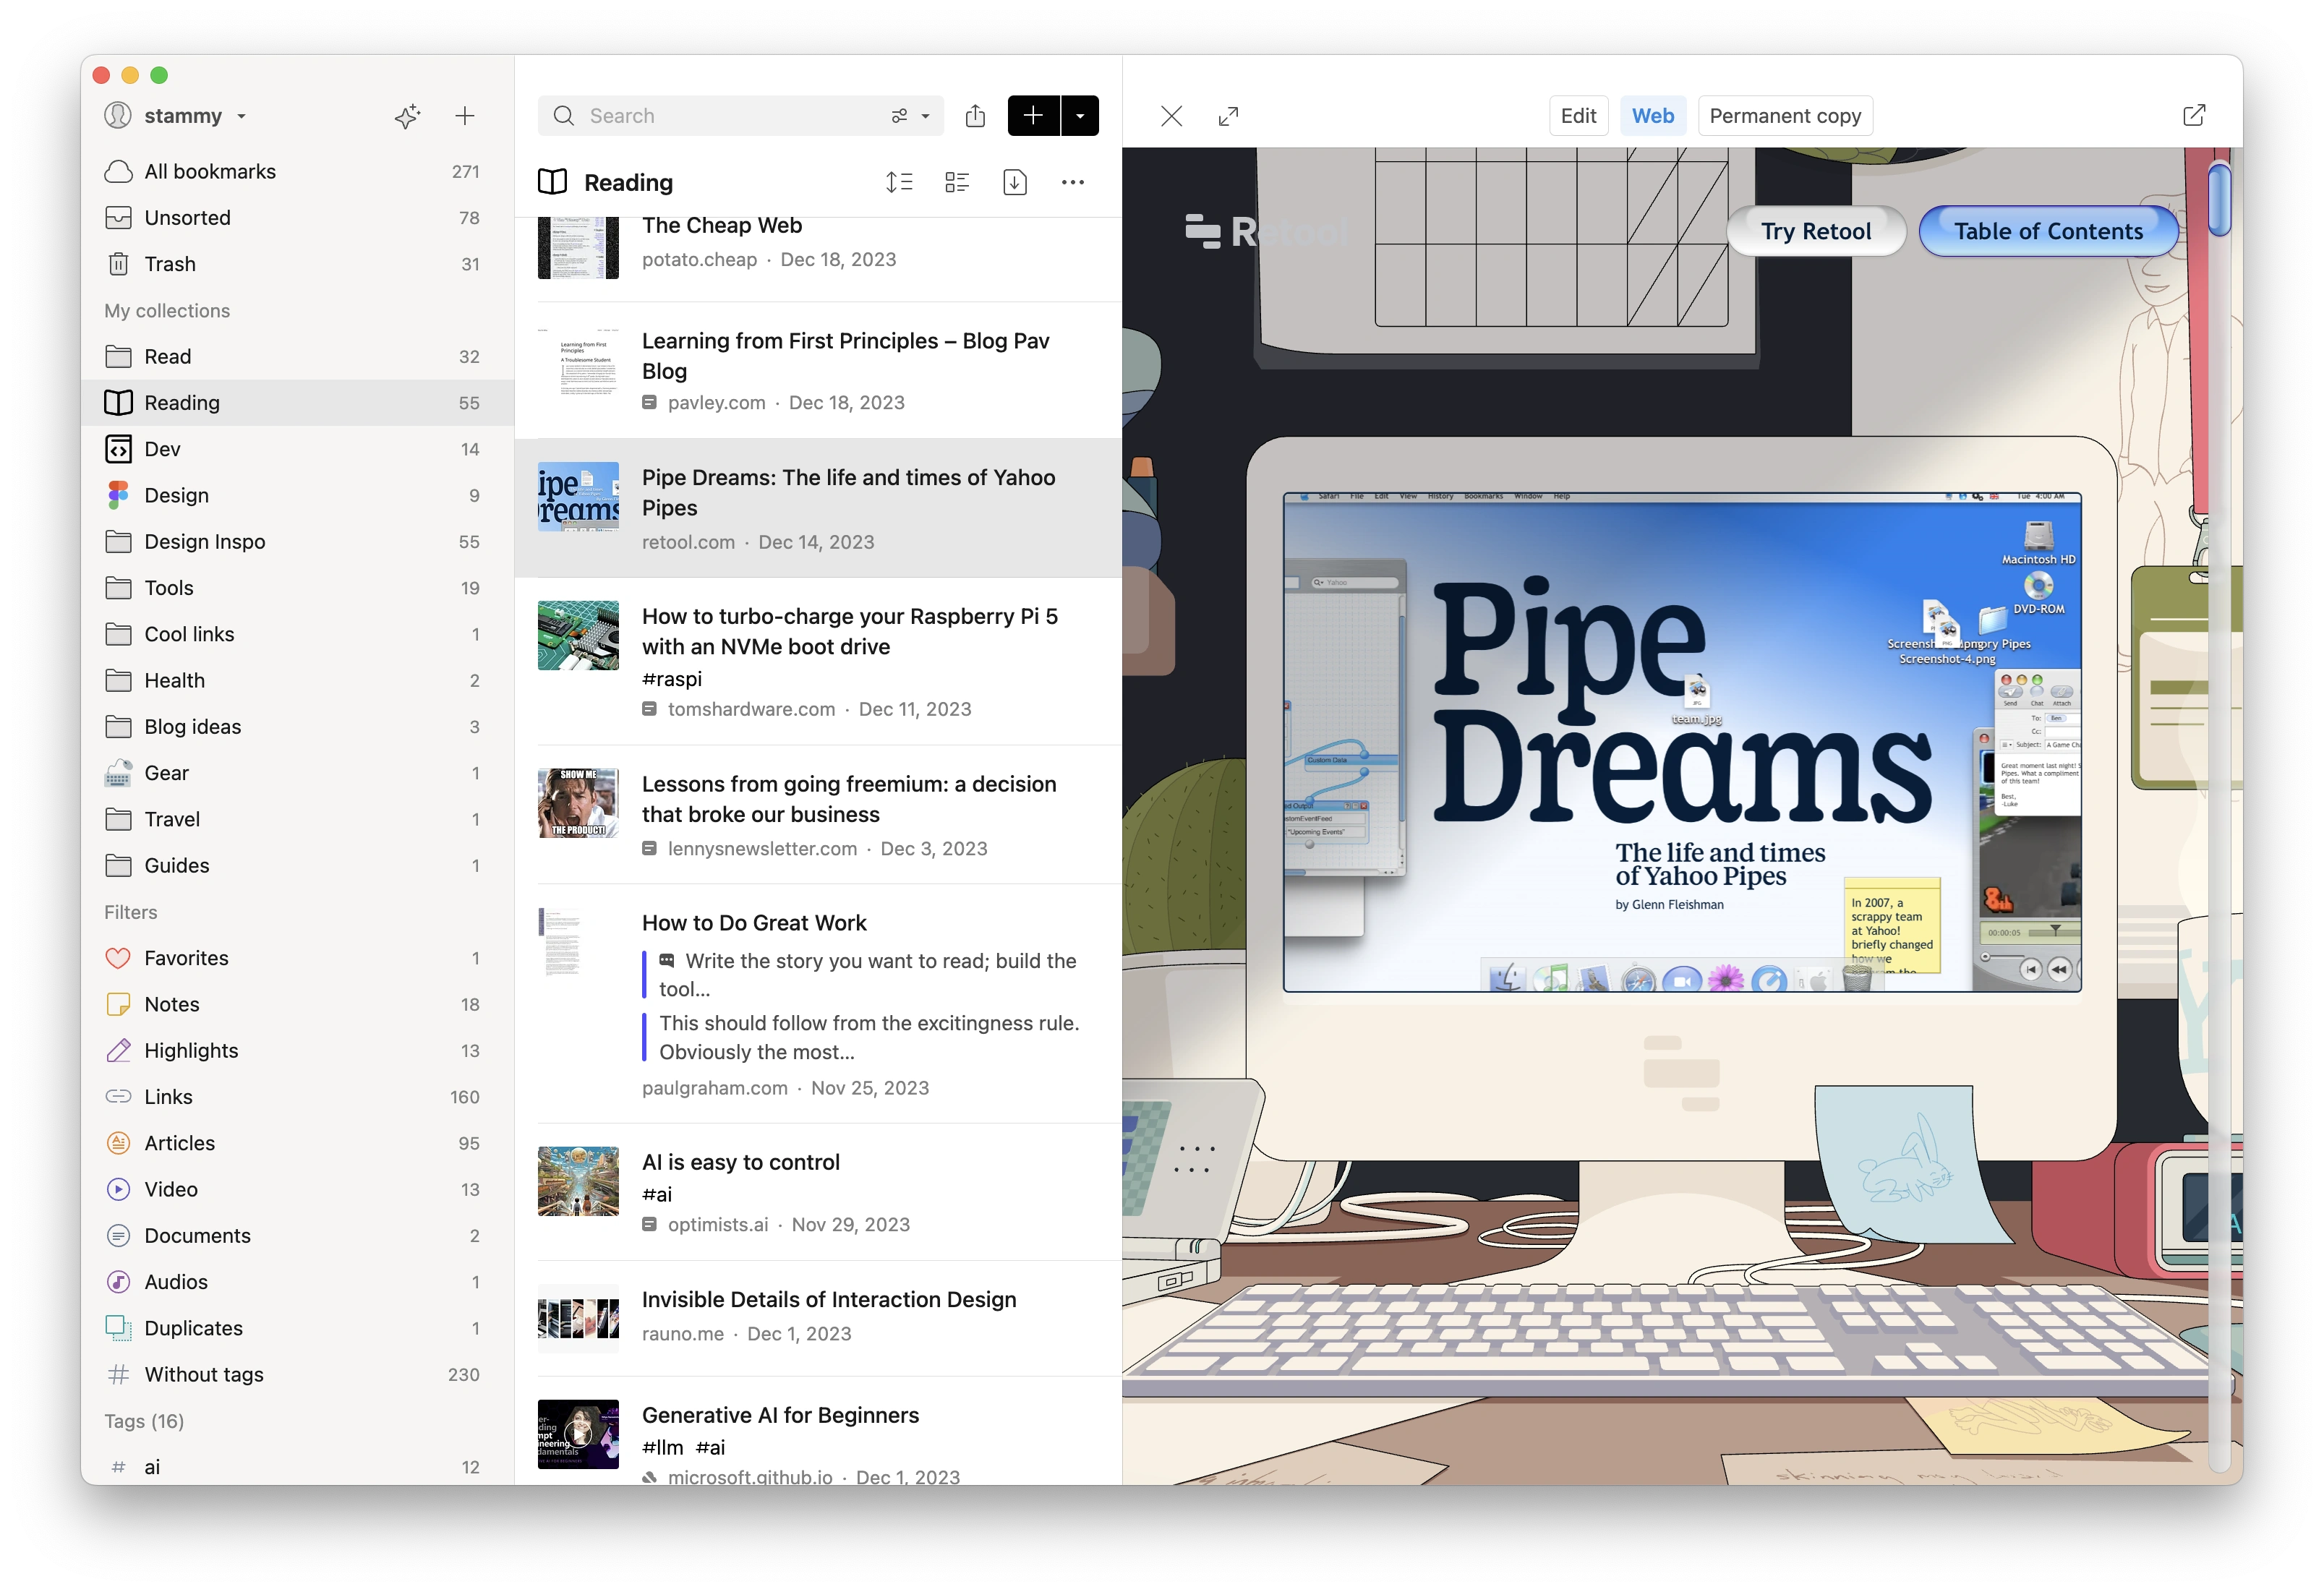Select the Design collection with Figma icon
Image resolution: width=2324 pixels, height=1592 pixels.
click(x=297, y=495)
